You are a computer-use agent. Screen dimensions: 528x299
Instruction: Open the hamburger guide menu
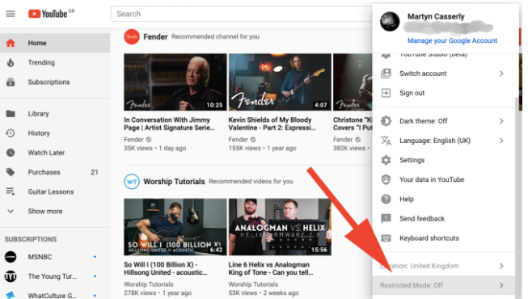click(11, 14)
